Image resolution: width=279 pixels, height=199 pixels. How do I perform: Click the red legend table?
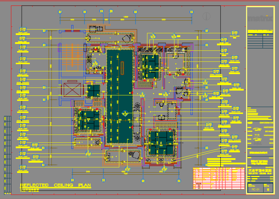[219, 178]
